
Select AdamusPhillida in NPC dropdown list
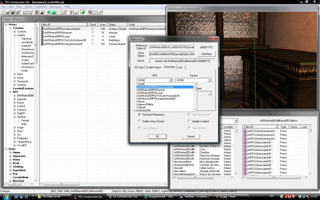(x=145, y=104)
